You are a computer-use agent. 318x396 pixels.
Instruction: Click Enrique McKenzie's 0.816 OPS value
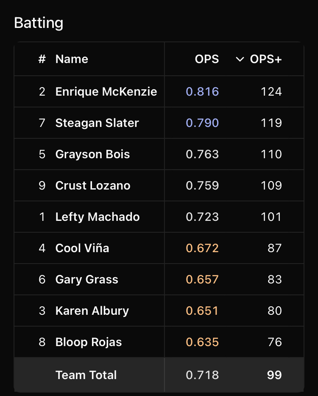tap(202, 91)
